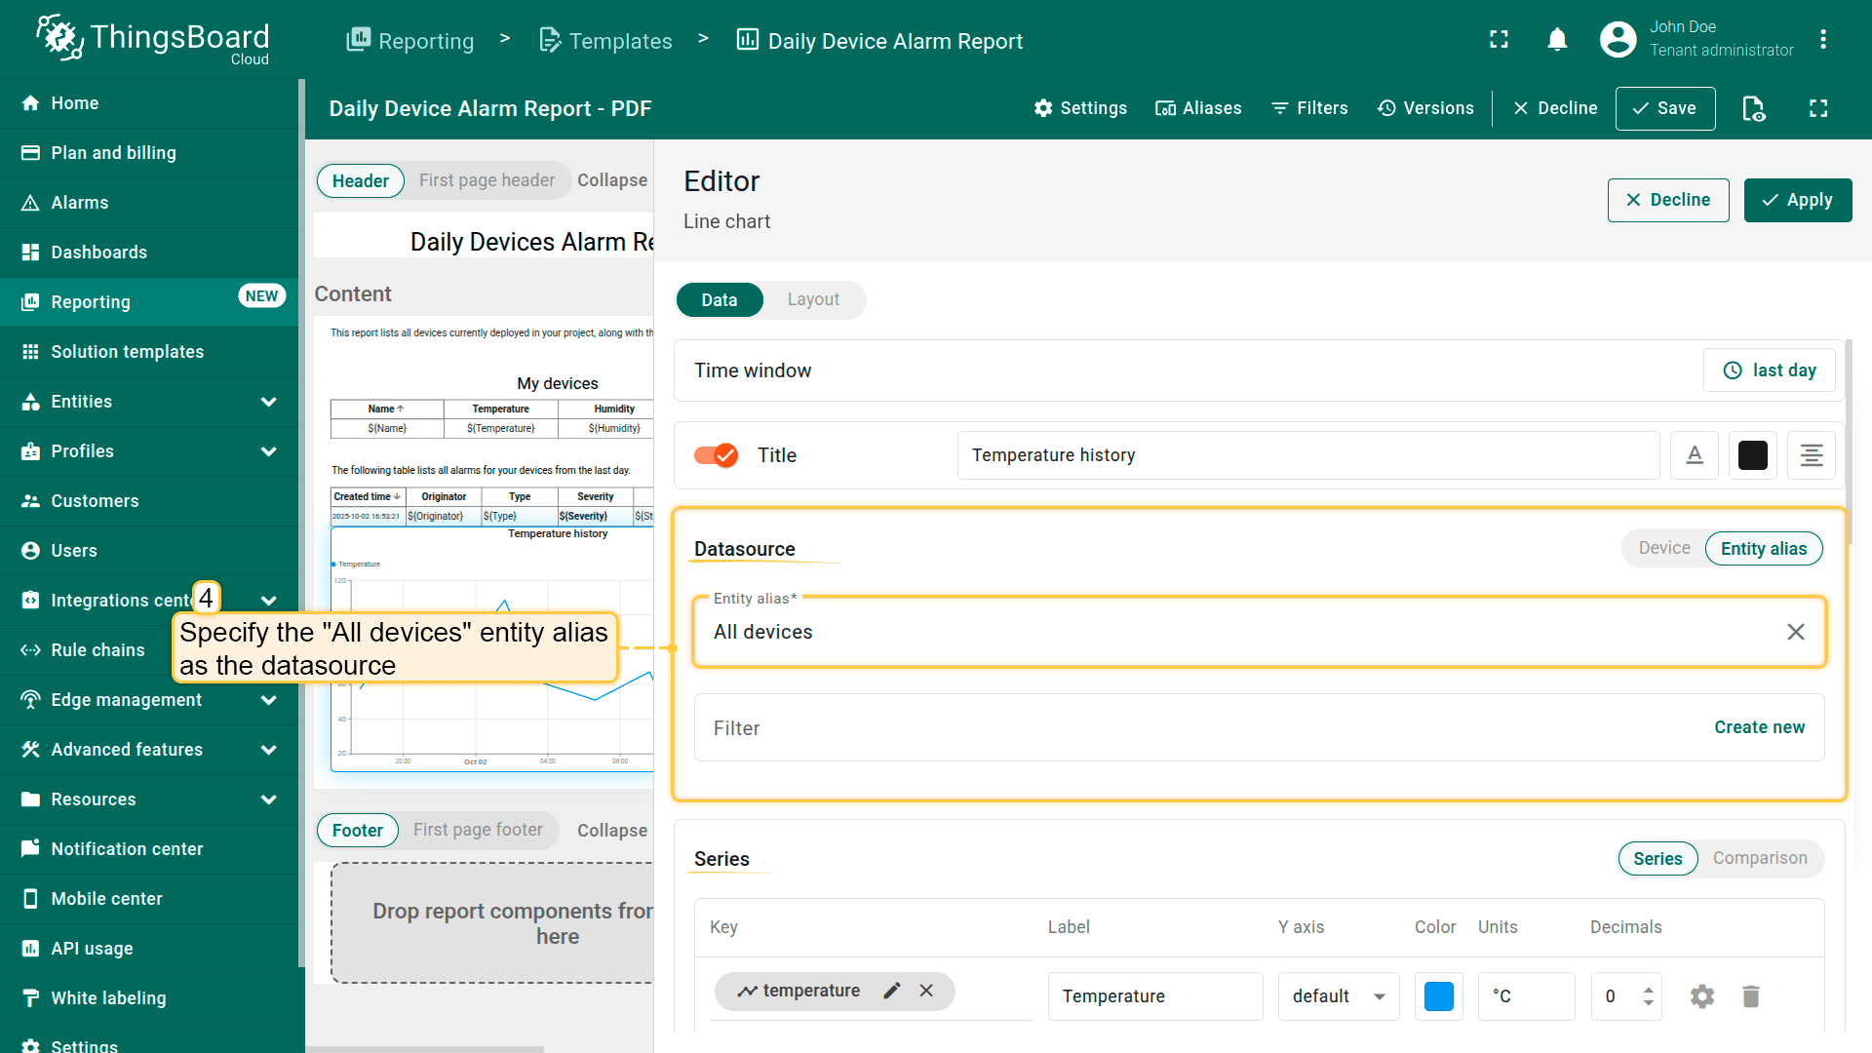This screenshot has height=1053, width=1872.
Task: Toggle the Title switch off
Action: coord(716,455)
